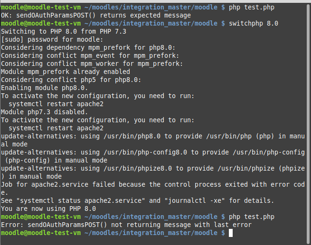Click the 'Error: sendOAuthParamsPOST()' output line
The image size is (311, 245).
[x=126, y=225]
